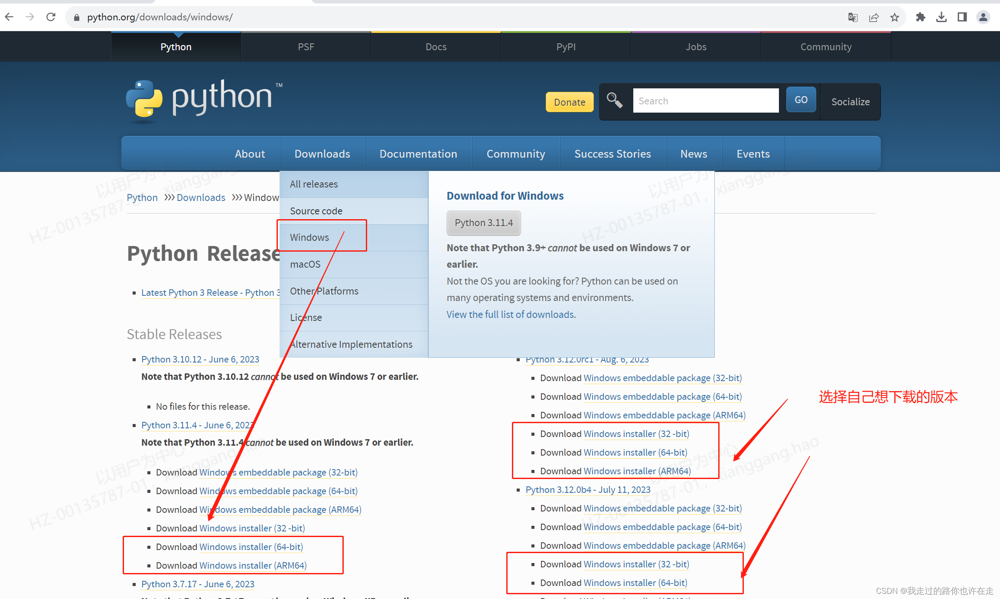Viewport: 1000px width, 599px height.
Task: Reload the page with refresh icon
Action: point(51,17)
